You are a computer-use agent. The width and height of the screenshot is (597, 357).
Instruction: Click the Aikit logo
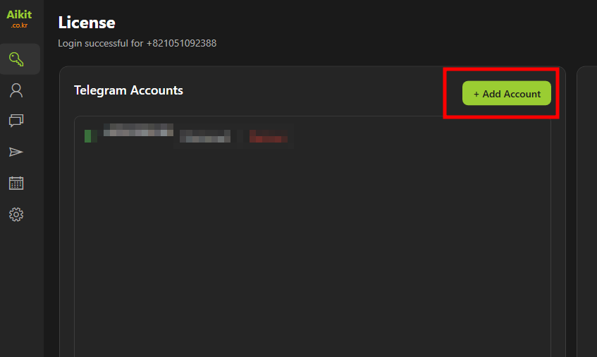[x=19, y=15]
